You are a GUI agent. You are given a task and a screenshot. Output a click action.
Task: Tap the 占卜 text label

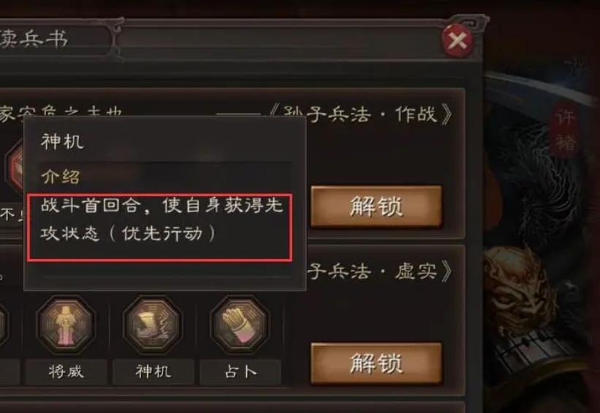coord(240,371)
